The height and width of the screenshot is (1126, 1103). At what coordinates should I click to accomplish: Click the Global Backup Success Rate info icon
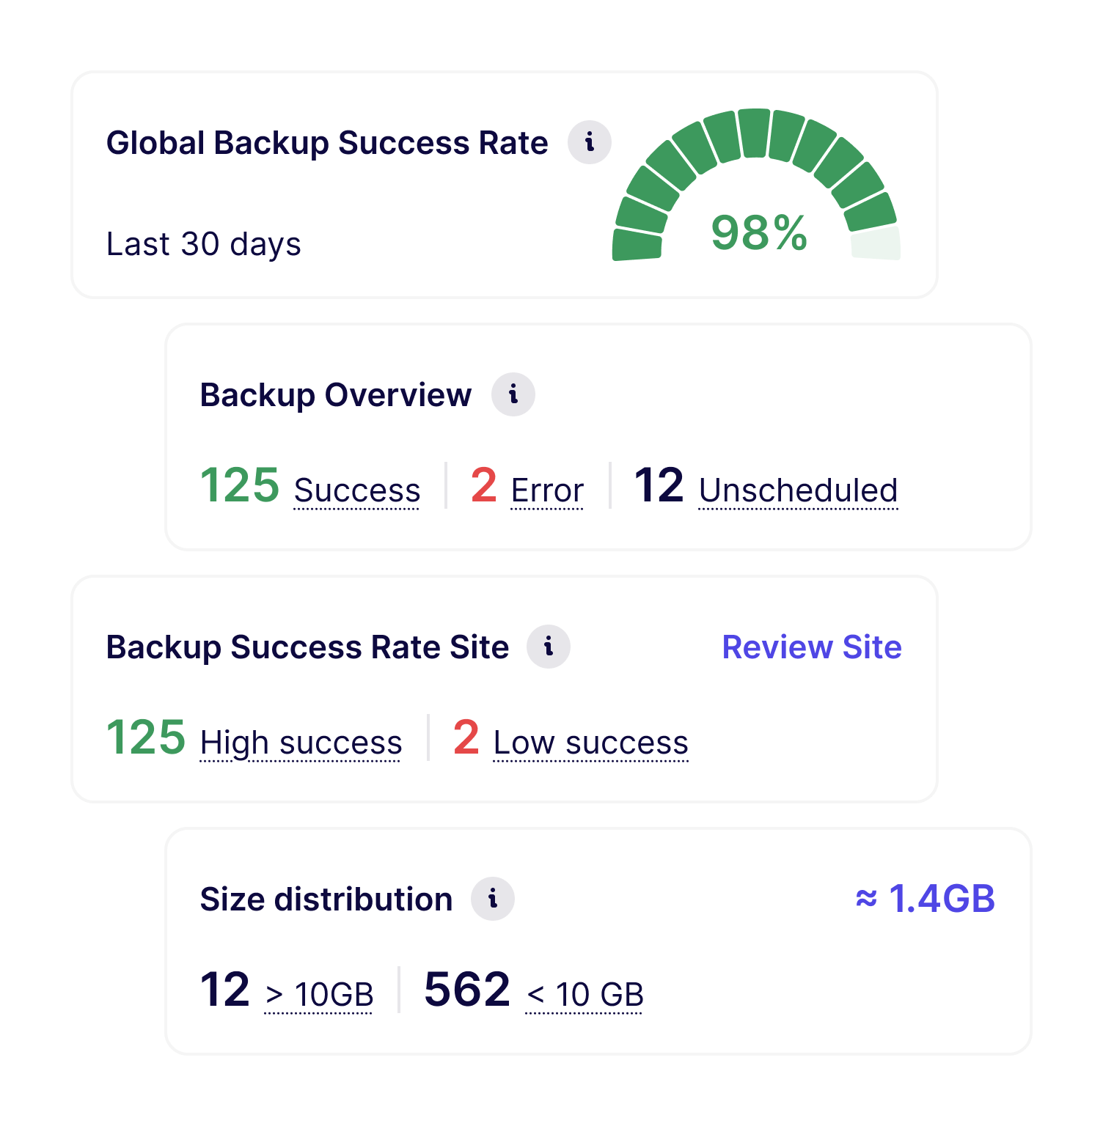[x=590, y=142]
